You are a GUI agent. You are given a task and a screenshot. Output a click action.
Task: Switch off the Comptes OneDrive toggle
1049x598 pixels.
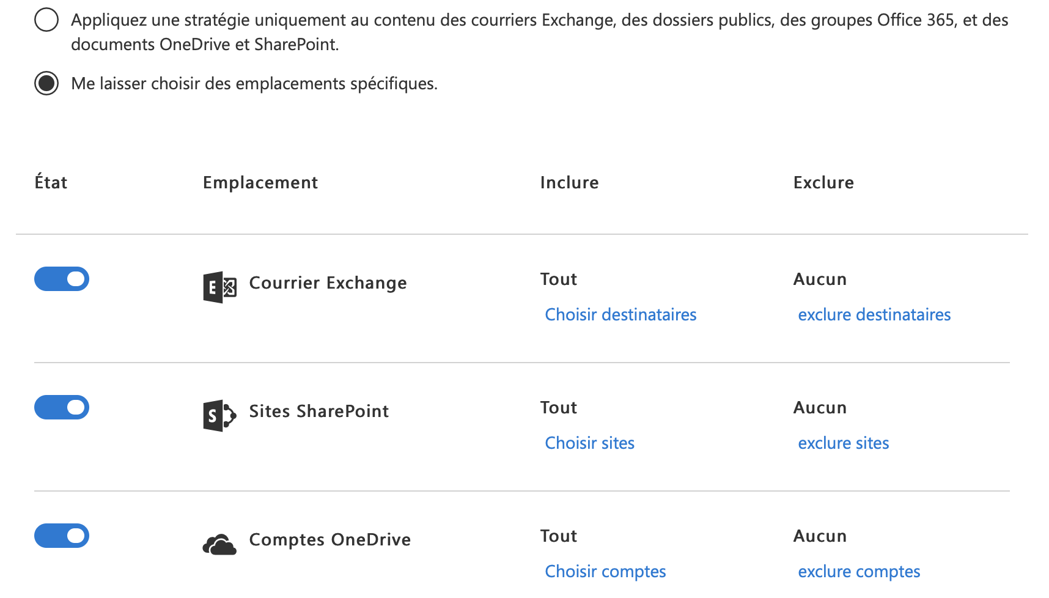tap(62, 536)
